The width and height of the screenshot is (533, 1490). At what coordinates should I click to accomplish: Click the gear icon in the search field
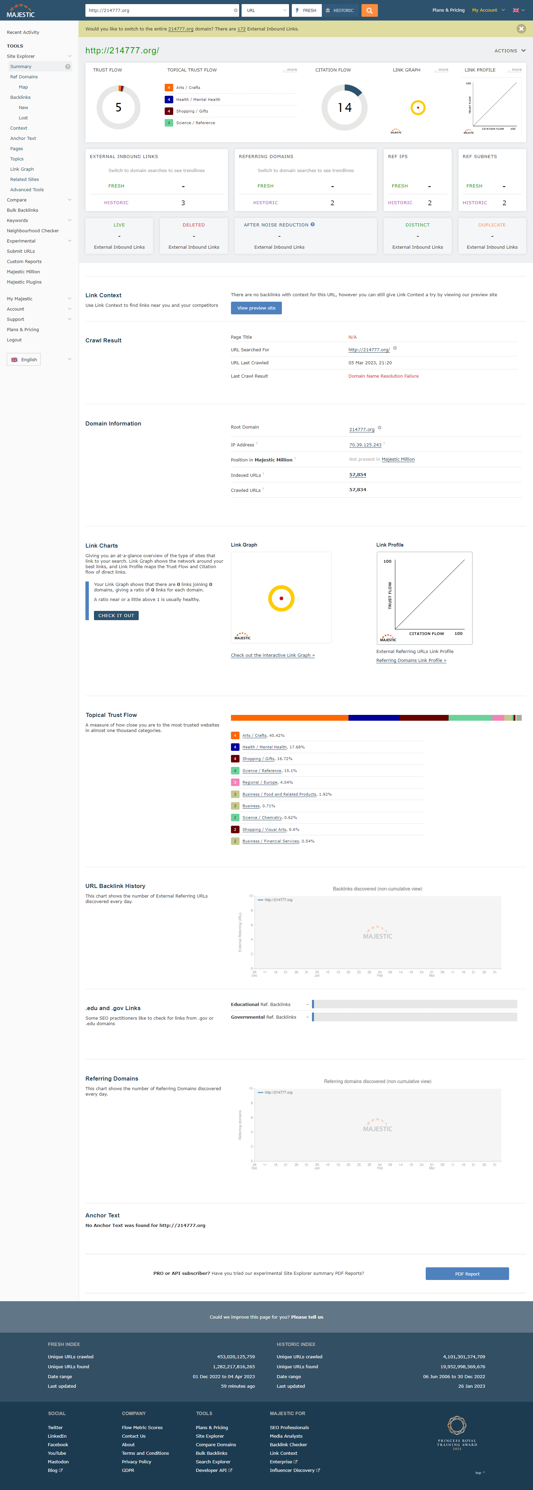235,10
